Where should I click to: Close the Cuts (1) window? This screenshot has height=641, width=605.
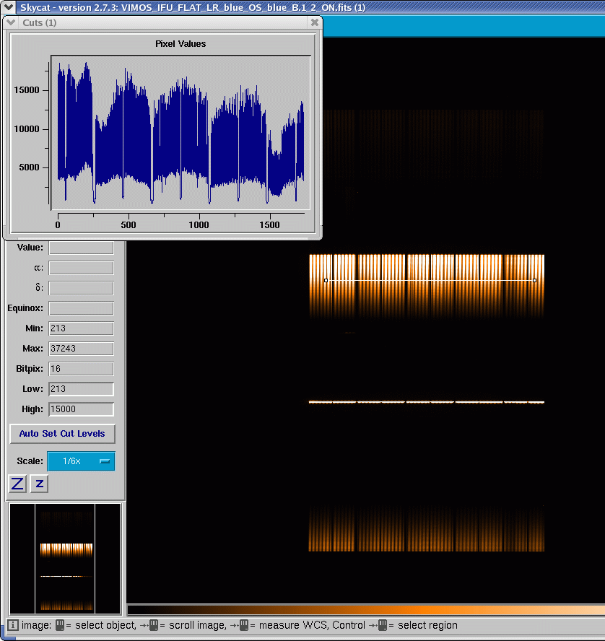click(314, 22)
